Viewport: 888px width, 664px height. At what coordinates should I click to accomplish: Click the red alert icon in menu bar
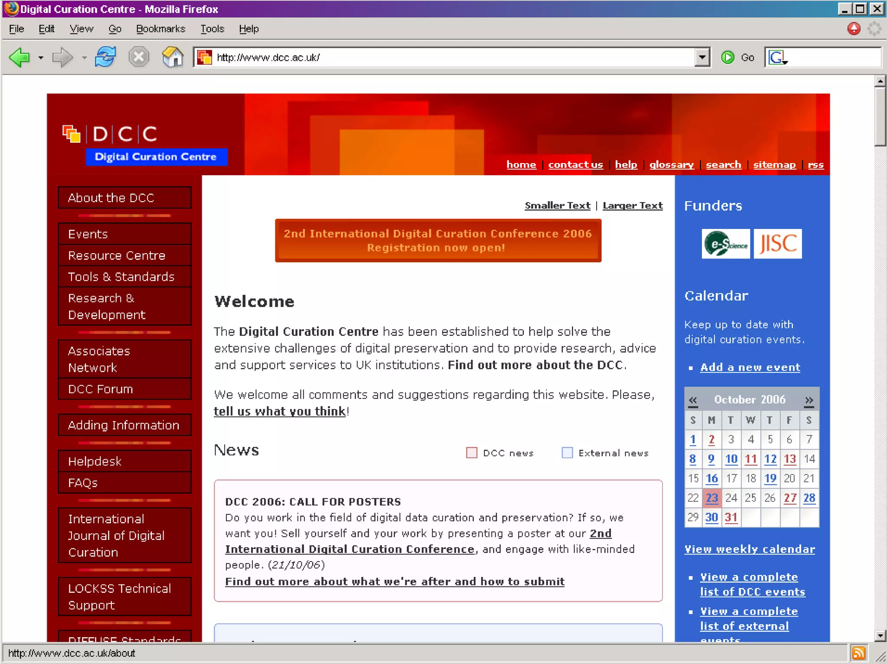click(854, 29)
